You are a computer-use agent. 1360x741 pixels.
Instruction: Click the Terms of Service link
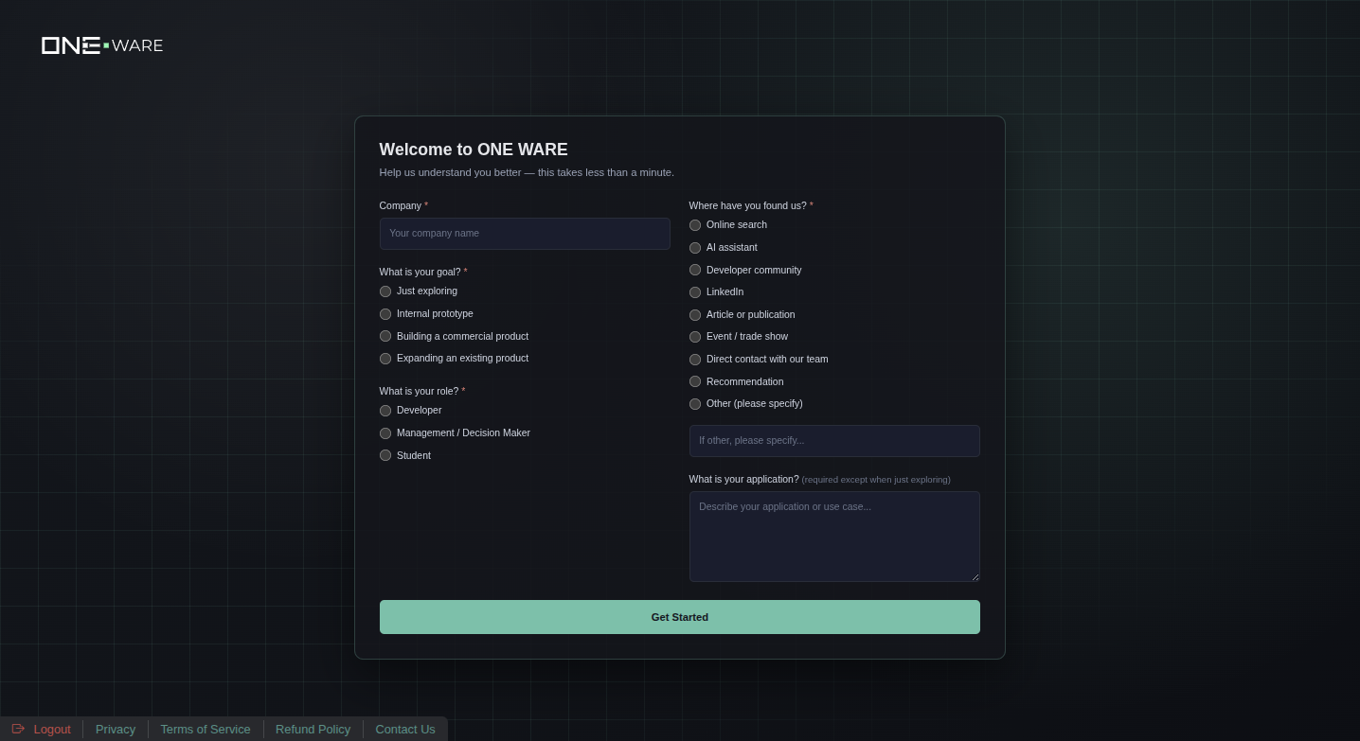click(x=206, y=729)
